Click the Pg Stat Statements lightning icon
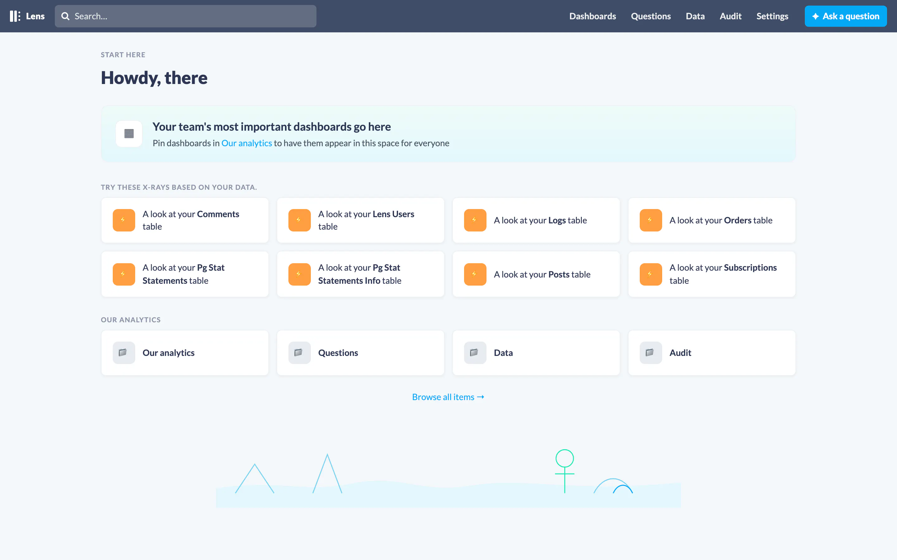This screenshot has width=897, height=560. point(124,274)
